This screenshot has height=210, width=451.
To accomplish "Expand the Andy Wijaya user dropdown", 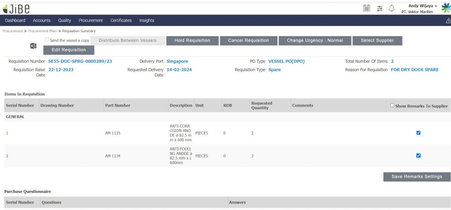I will pyautogui.click(x=422, y=6).
